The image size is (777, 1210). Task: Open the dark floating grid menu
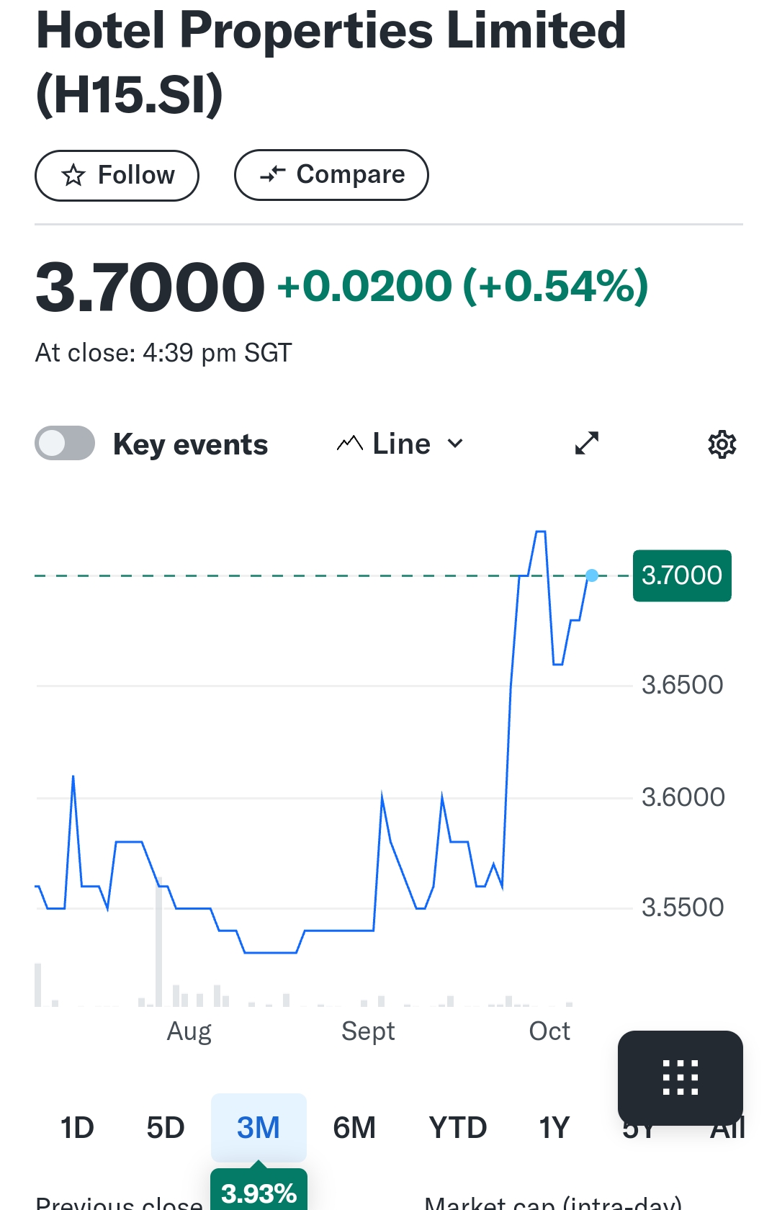tap(681, 1077)
